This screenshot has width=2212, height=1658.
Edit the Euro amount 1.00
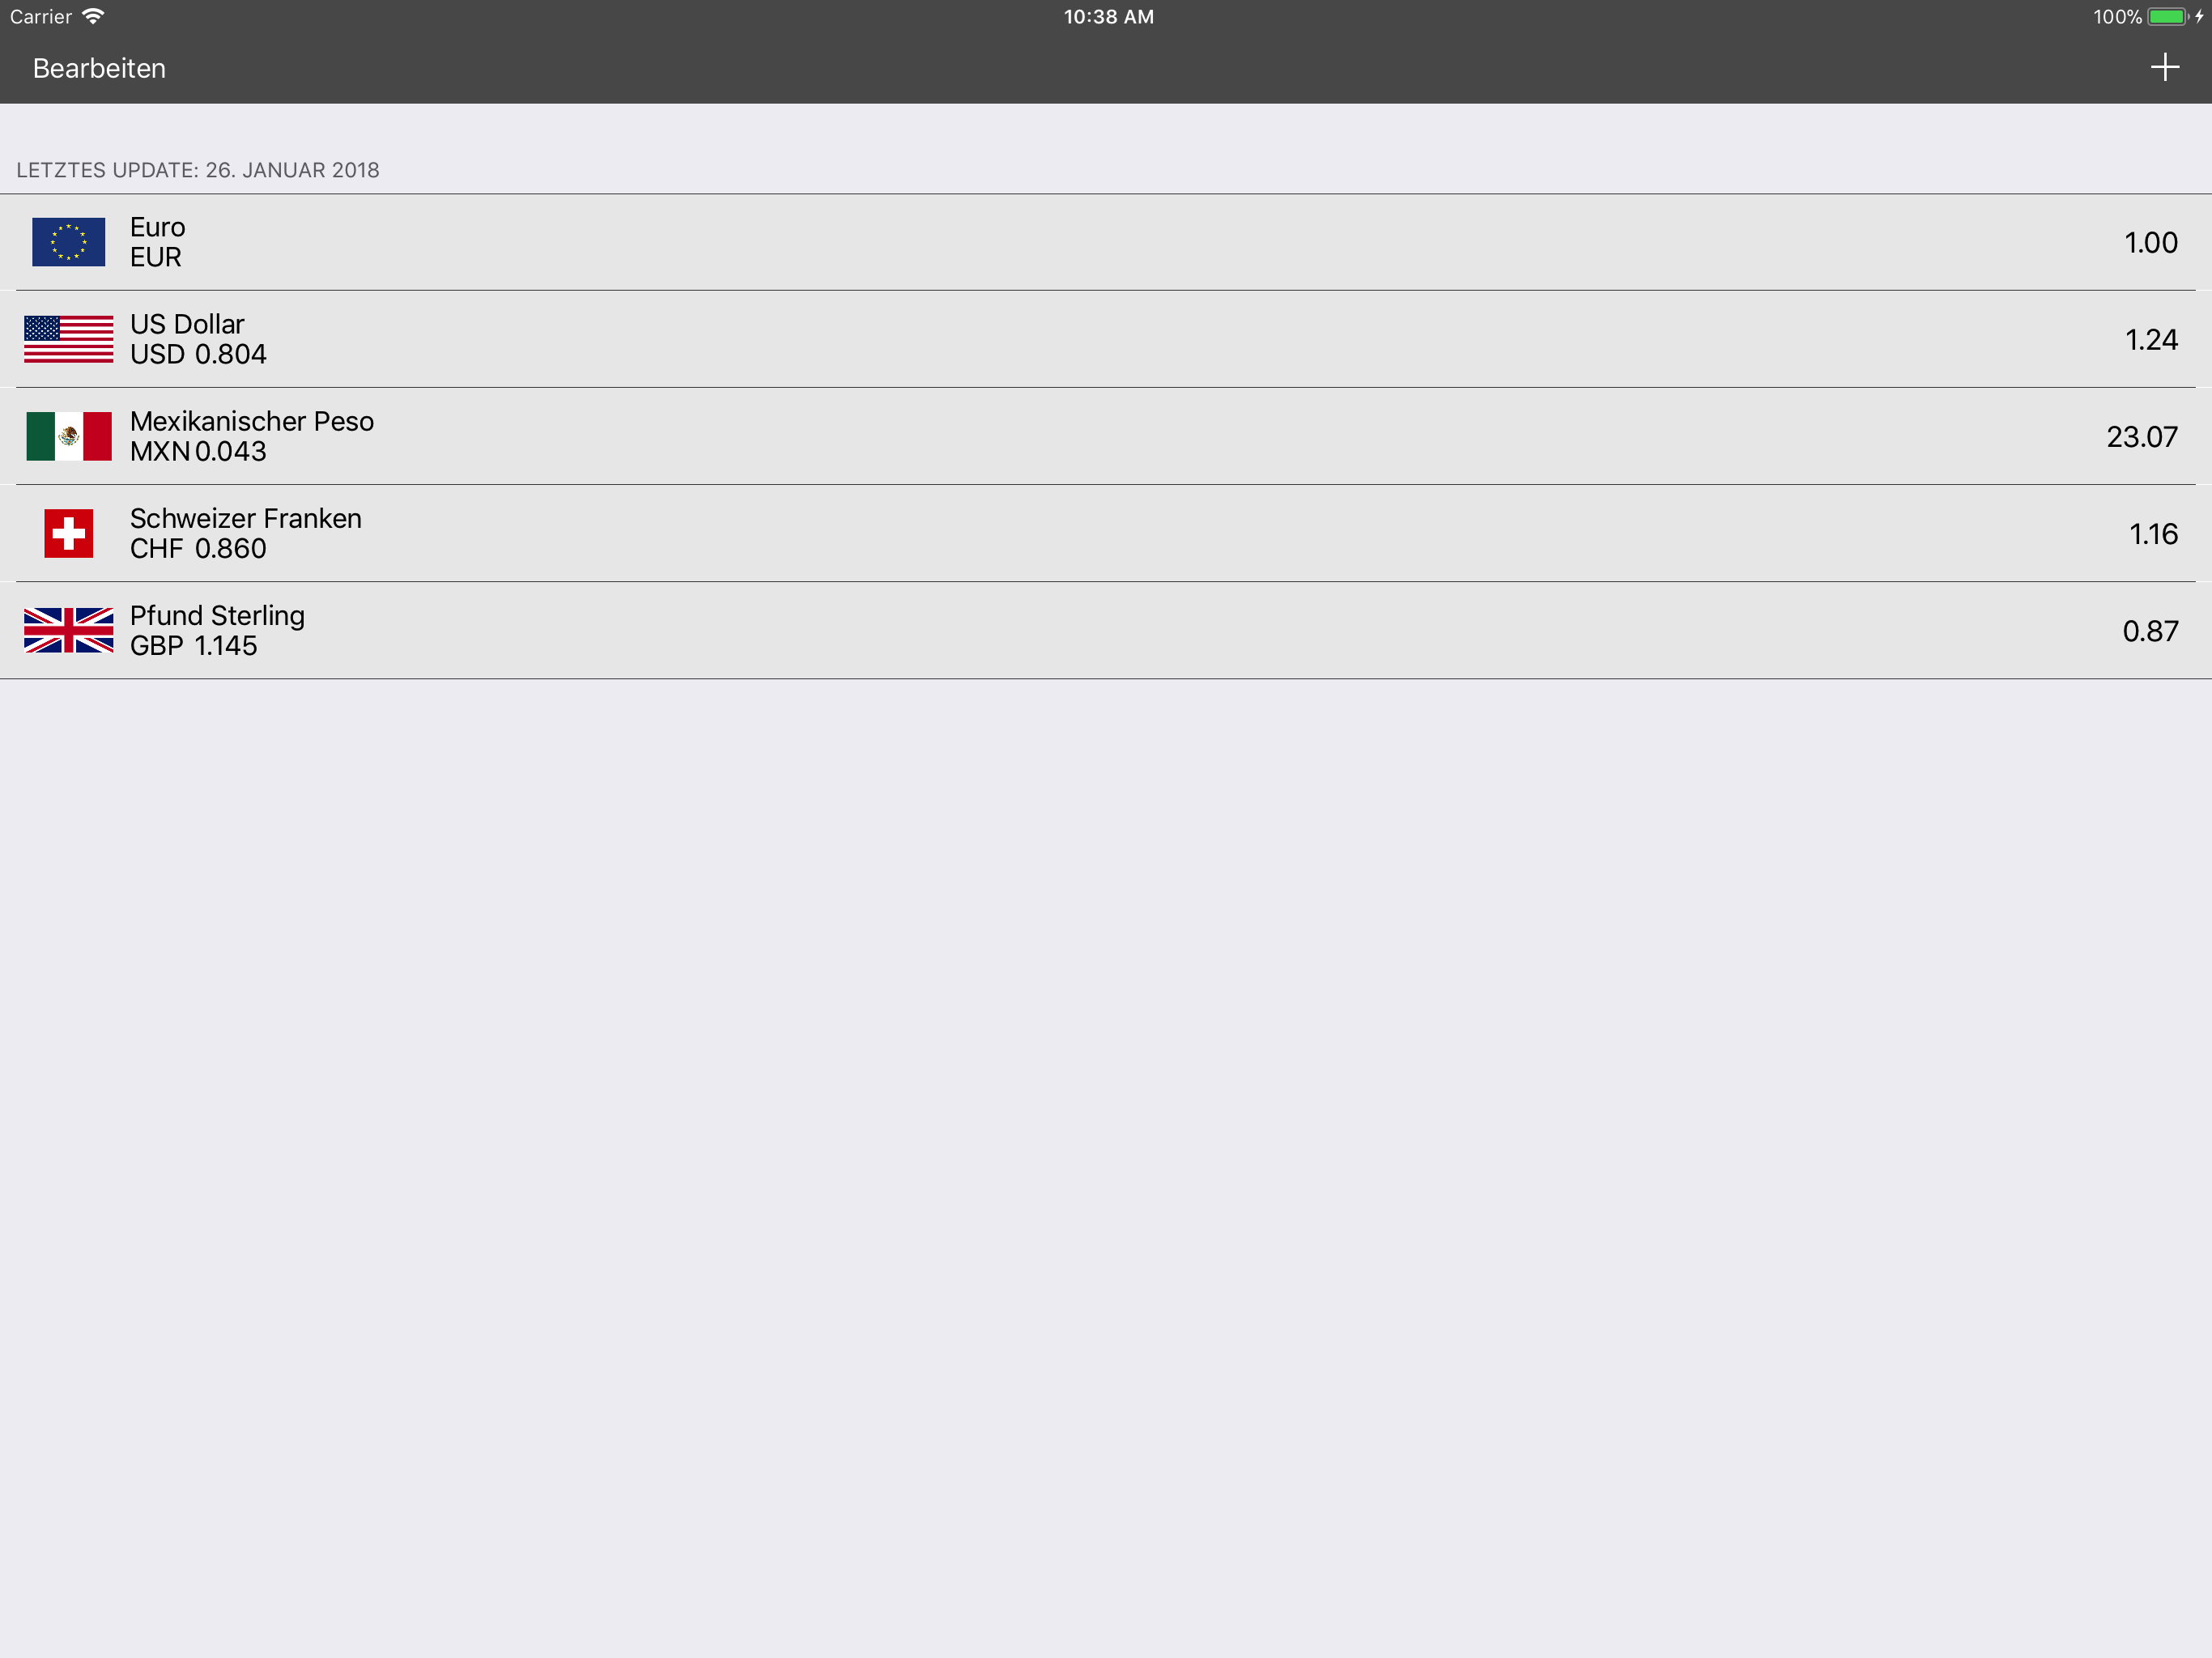(2150, 242)
